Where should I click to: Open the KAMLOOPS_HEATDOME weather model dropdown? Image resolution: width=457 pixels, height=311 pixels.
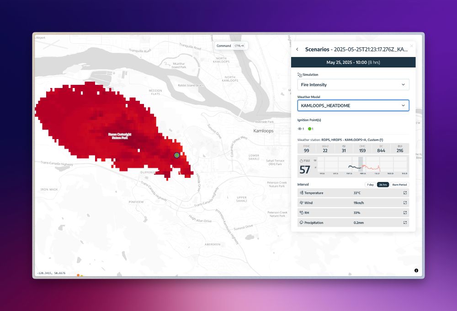tap(353, 106)
